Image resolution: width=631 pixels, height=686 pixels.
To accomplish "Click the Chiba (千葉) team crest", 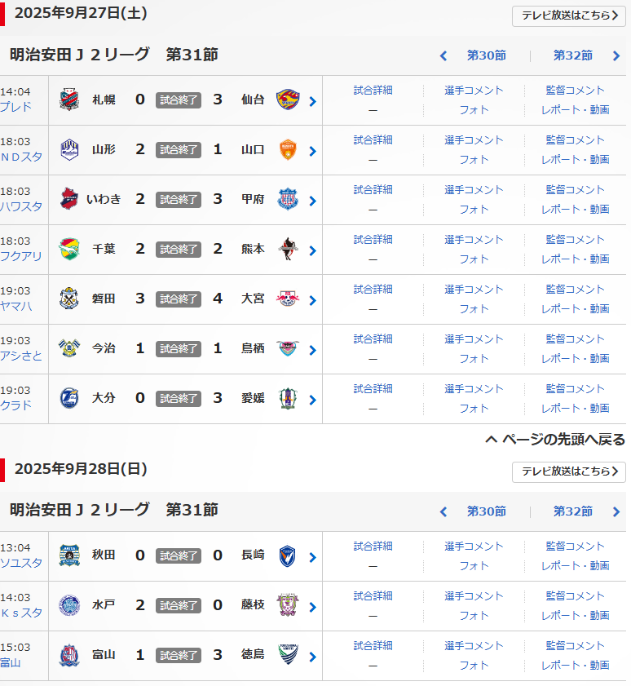I will coord(69,249).
